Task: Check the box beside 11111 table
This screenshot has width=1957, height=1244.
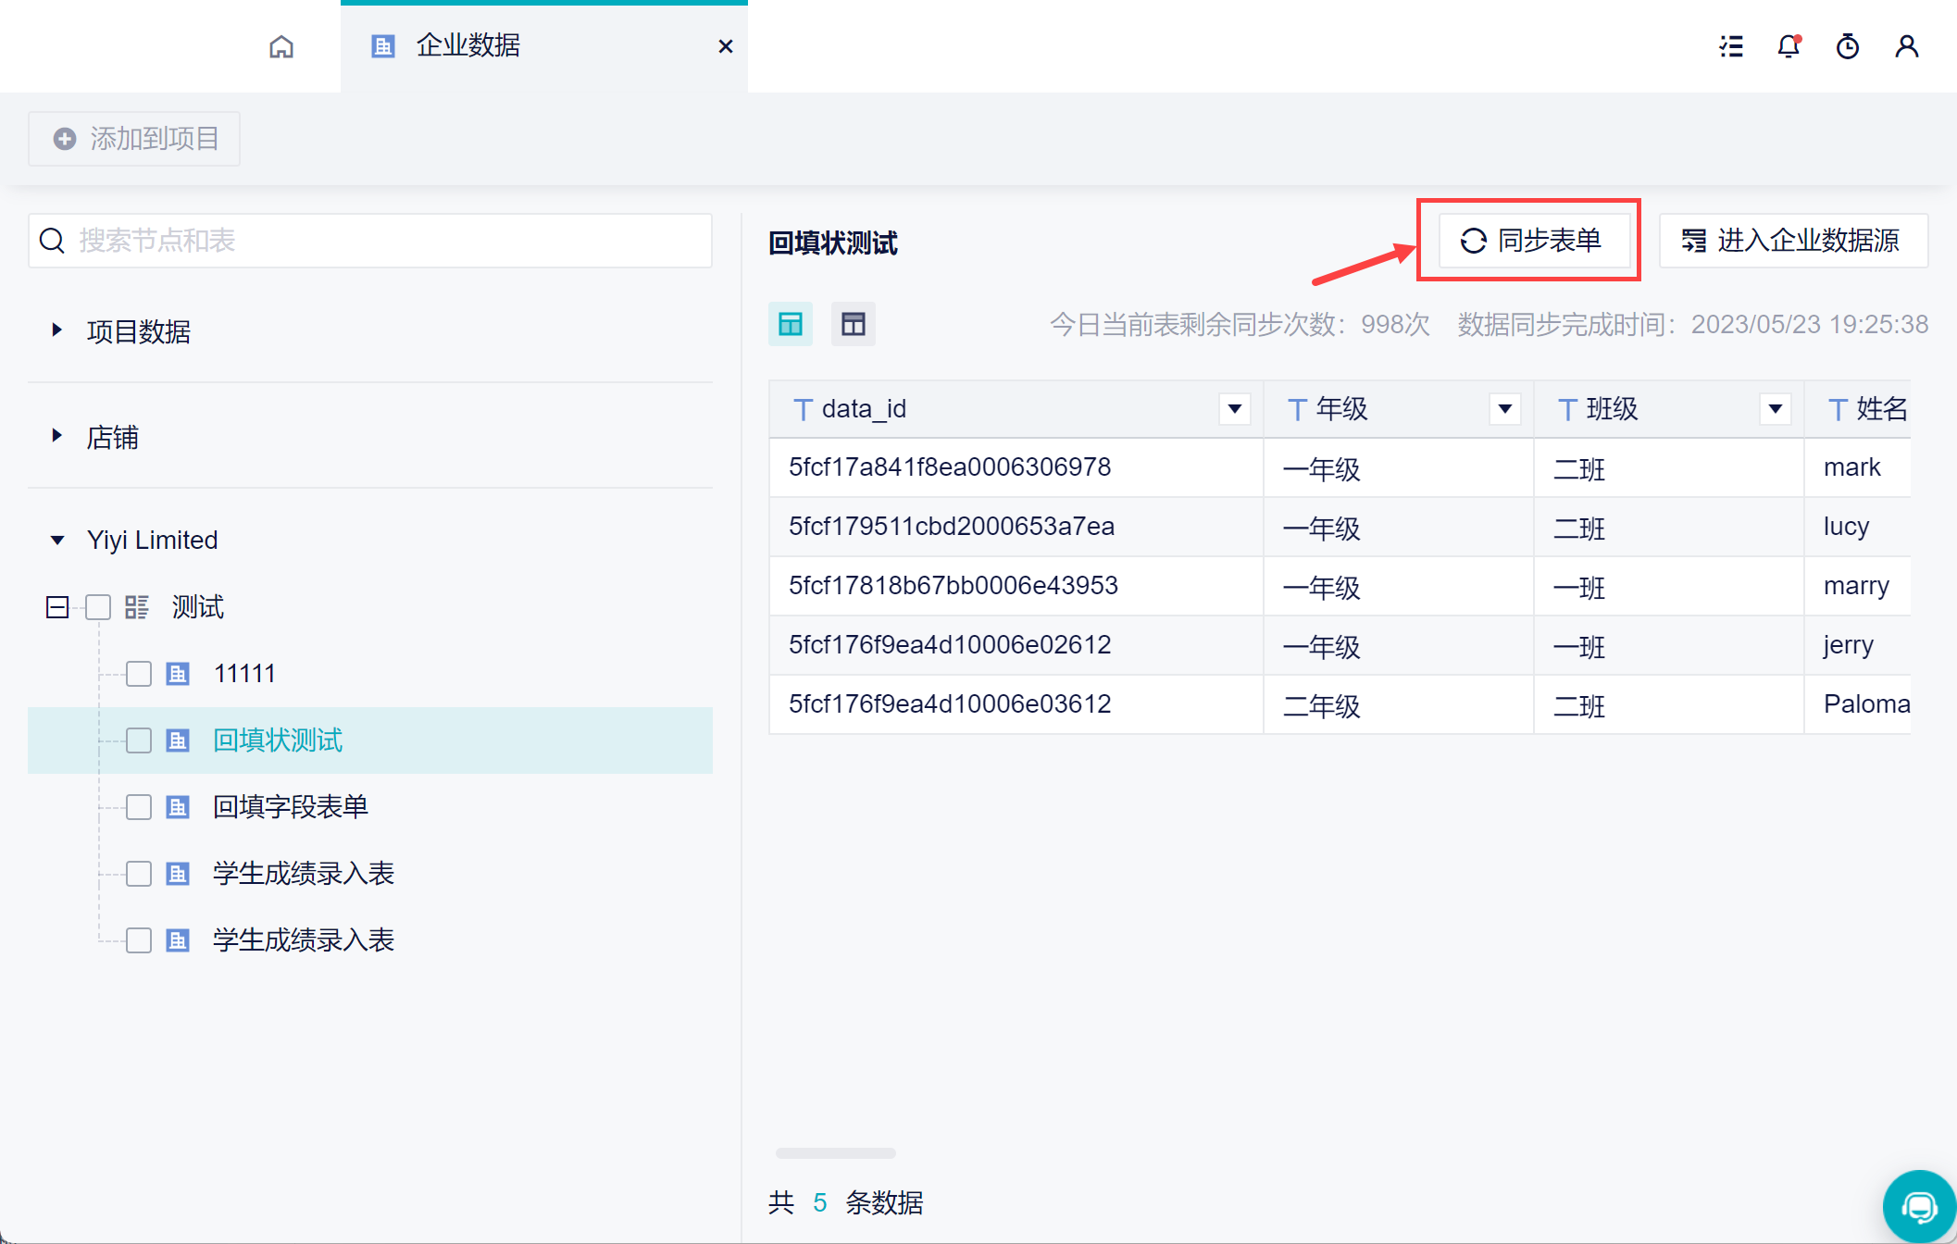Action: point(139,674)
